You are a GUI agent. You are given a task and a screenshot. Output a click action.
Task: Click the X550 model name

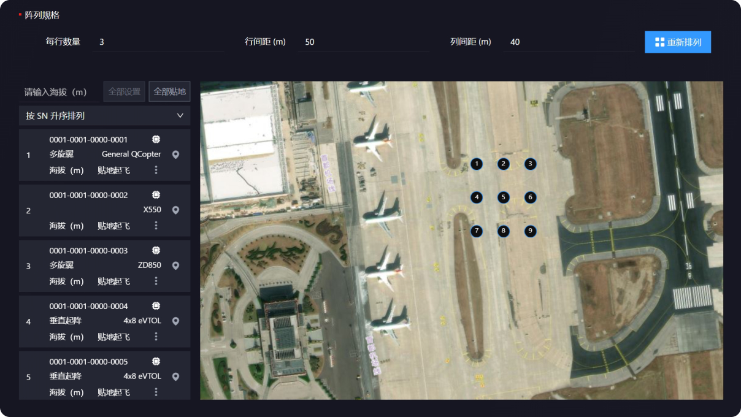pyautogui.click(x=152, y=210)
